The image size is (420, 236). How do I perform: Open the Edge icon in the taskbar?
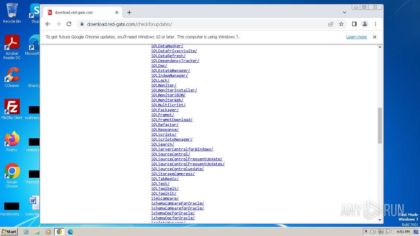[x=70, y=232]
